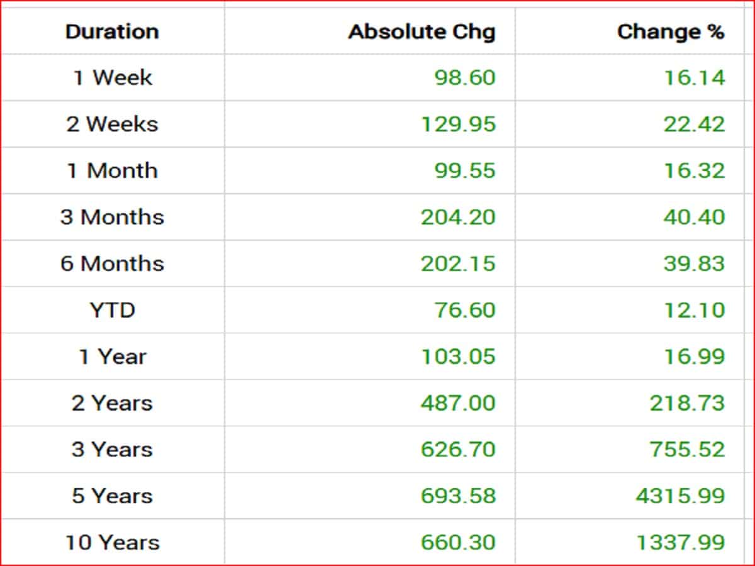The height and width of the screenshot is (566, 755).
Task: Click the 3 Years duration label
Action: click(x=112, y=450)
